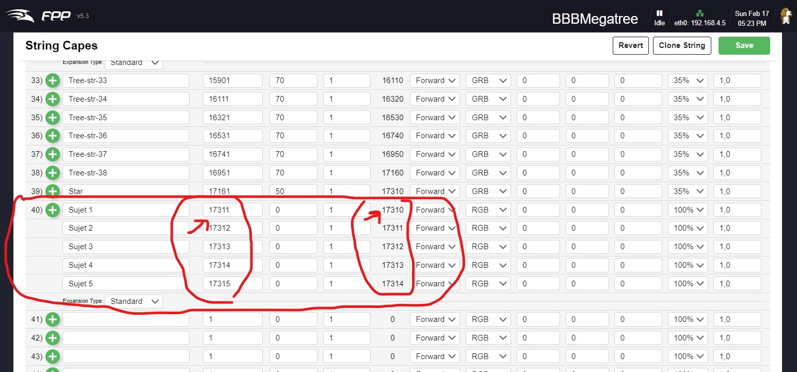
Task: Open the RGB color order dropdown for Sujet 3
Action: 487,246
